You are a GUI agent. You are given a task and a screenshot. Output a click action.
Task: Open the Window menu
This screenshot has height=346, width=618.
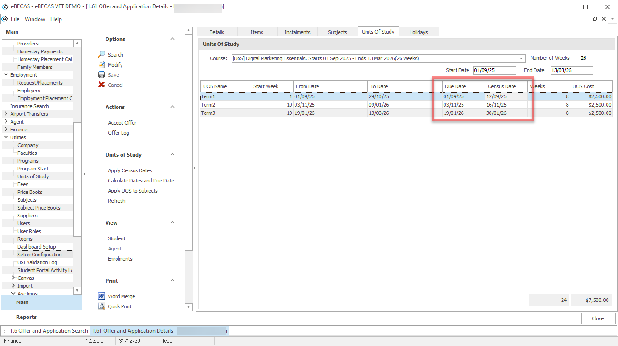click(x=35, y=19)
